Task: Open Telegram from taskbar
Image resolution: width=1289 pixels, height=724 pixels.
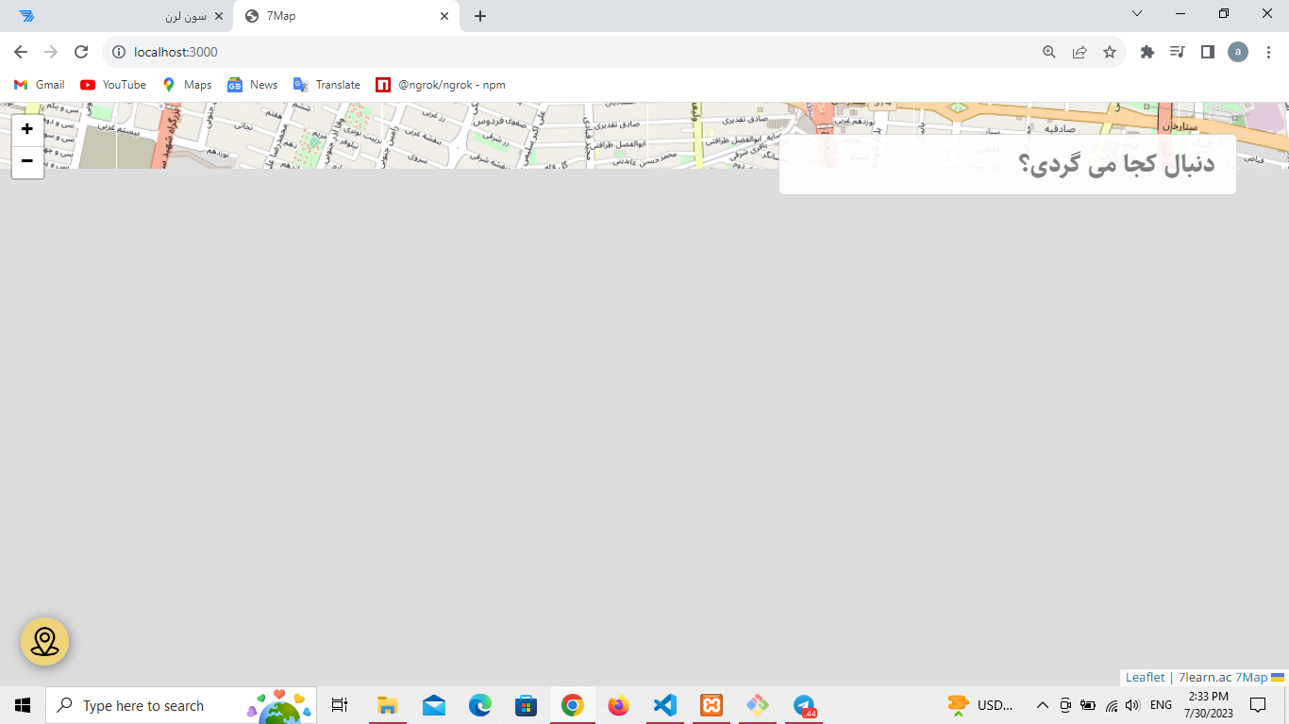Action: tap(804, 705)
